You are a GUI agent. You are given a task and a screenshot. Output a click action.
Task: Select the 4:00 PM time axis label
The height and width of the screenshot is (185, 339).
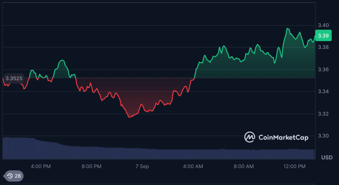point(40,166)
